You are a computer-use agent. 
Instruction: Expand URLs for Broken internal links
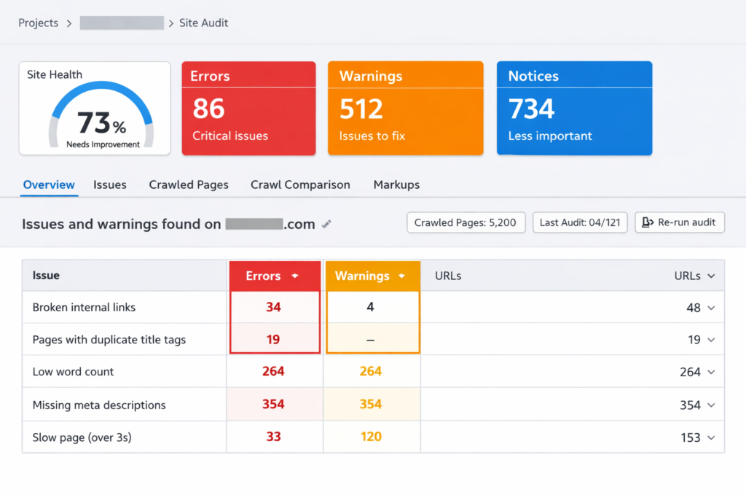tap(712, 307)
